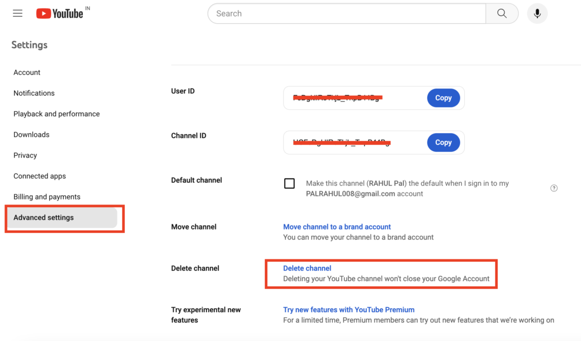
Task: Click the search magnifier icon
Action: [x=502, y=13]
